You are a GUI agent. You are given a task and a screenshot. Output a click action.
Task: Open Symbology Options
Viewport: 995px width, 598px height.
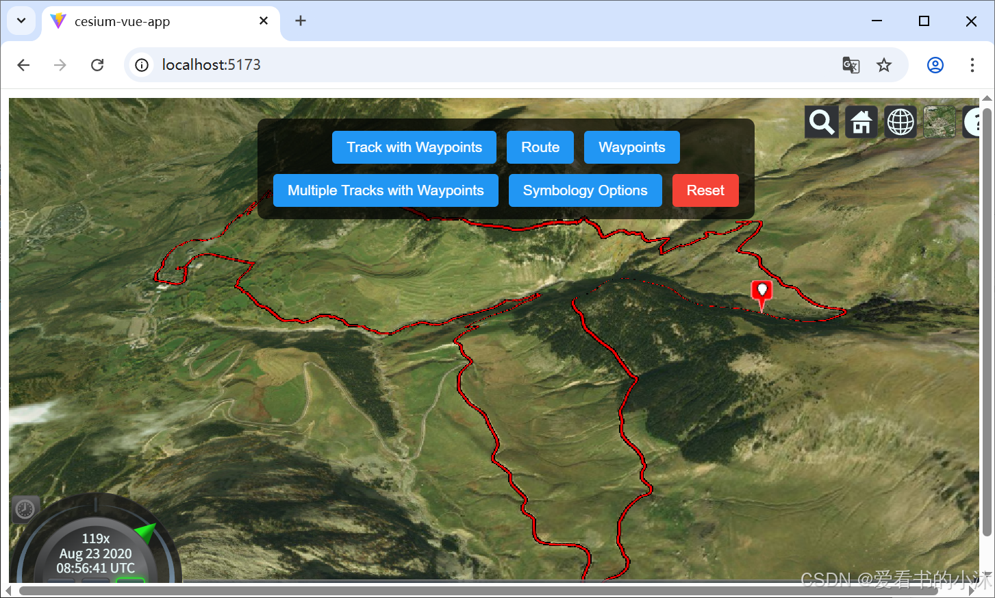coord(585,190)
